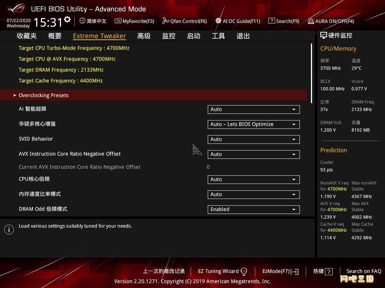This screenshot has width=385, height=288.
Task: Click the Search question mark icon
Action: (x=271, y=21)
